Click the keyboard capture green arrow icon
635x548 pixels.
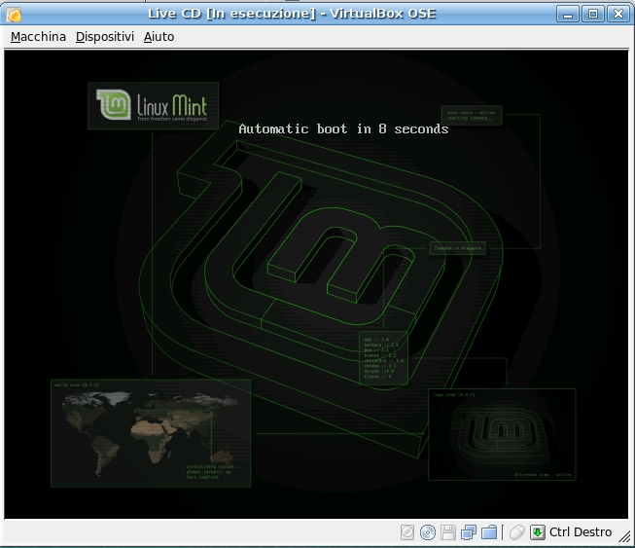[538, 532]
